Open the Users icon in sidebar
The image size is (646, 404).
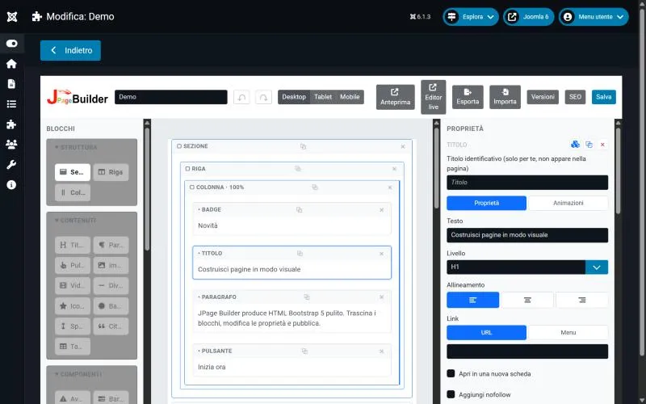(11, 145)
